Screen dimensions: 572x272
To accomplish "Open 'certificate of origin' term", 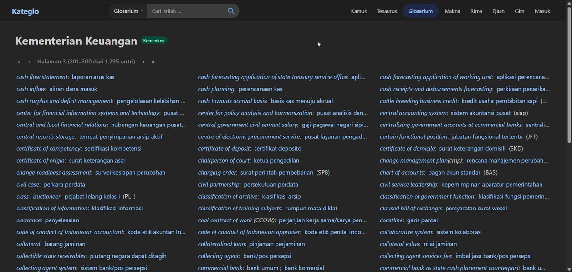I will [x=41, y=160].
